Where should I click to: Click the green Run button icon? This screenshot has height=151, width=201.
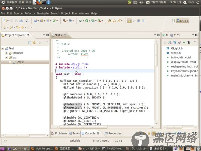87,21
